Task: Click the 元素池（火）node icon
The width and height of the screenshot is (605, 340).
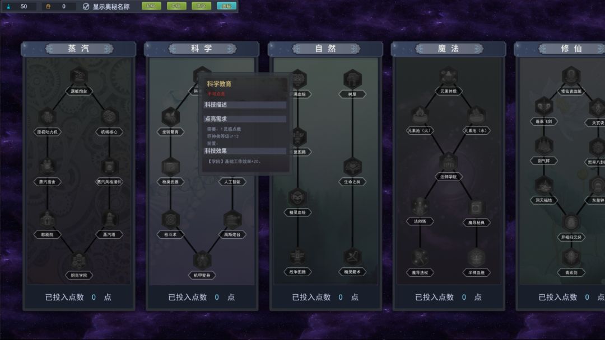Action: pos(420,116)
